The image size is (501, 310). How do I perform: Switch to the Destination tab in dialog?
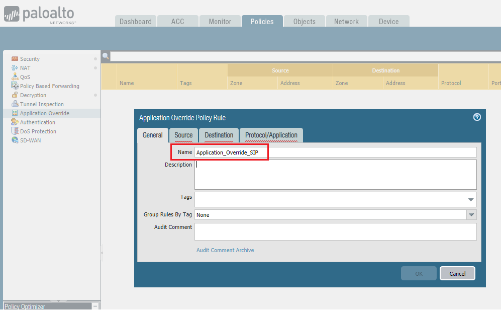tap(219, 135)
